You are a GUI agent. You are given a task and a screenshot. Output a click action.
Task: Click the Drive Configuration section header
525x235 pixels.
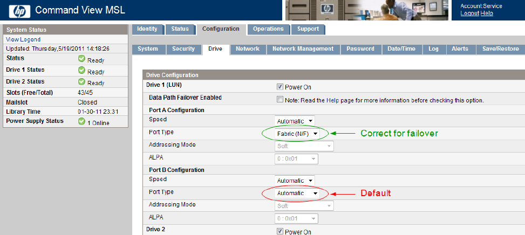(333, 75)
